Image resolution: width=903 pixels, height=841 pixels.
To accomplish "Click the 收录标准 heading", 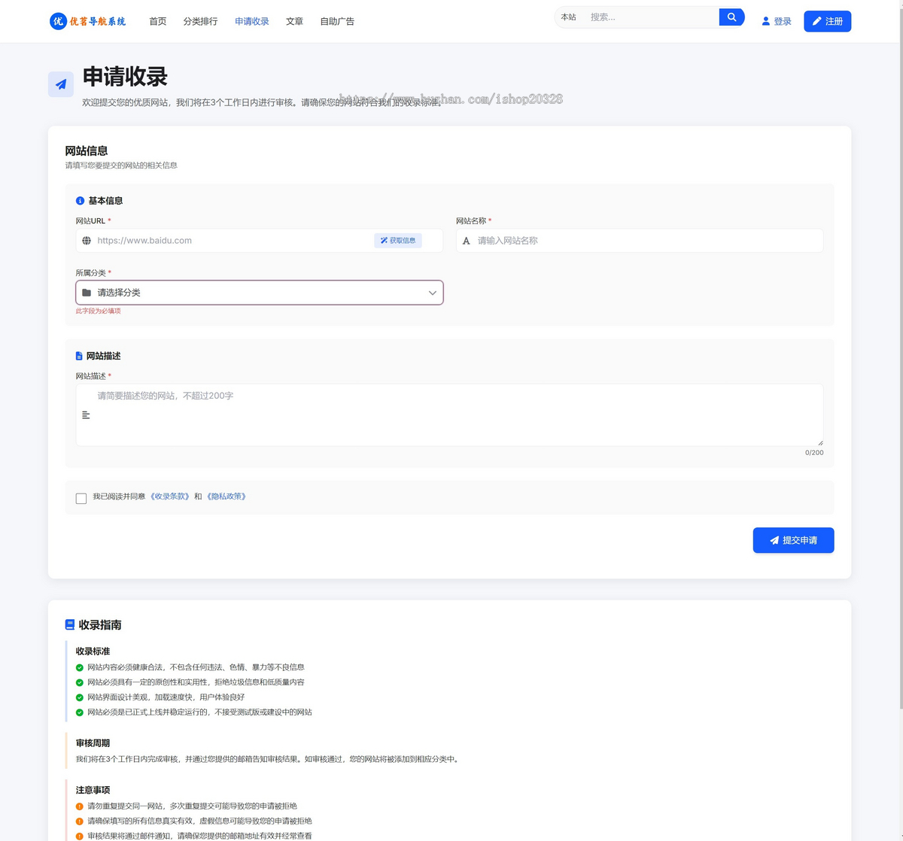I will point(93,651).
